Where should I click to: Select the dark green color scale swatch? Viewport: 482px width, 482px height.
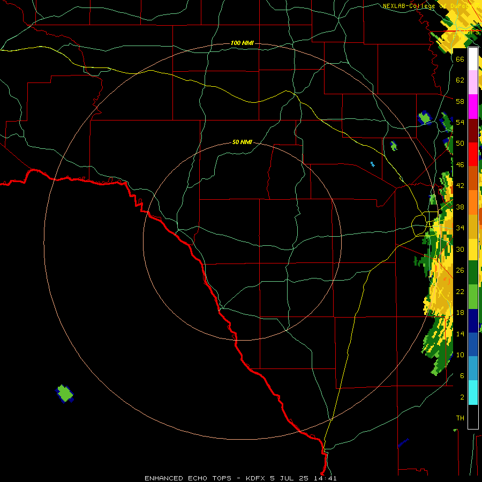click(473, 273)
